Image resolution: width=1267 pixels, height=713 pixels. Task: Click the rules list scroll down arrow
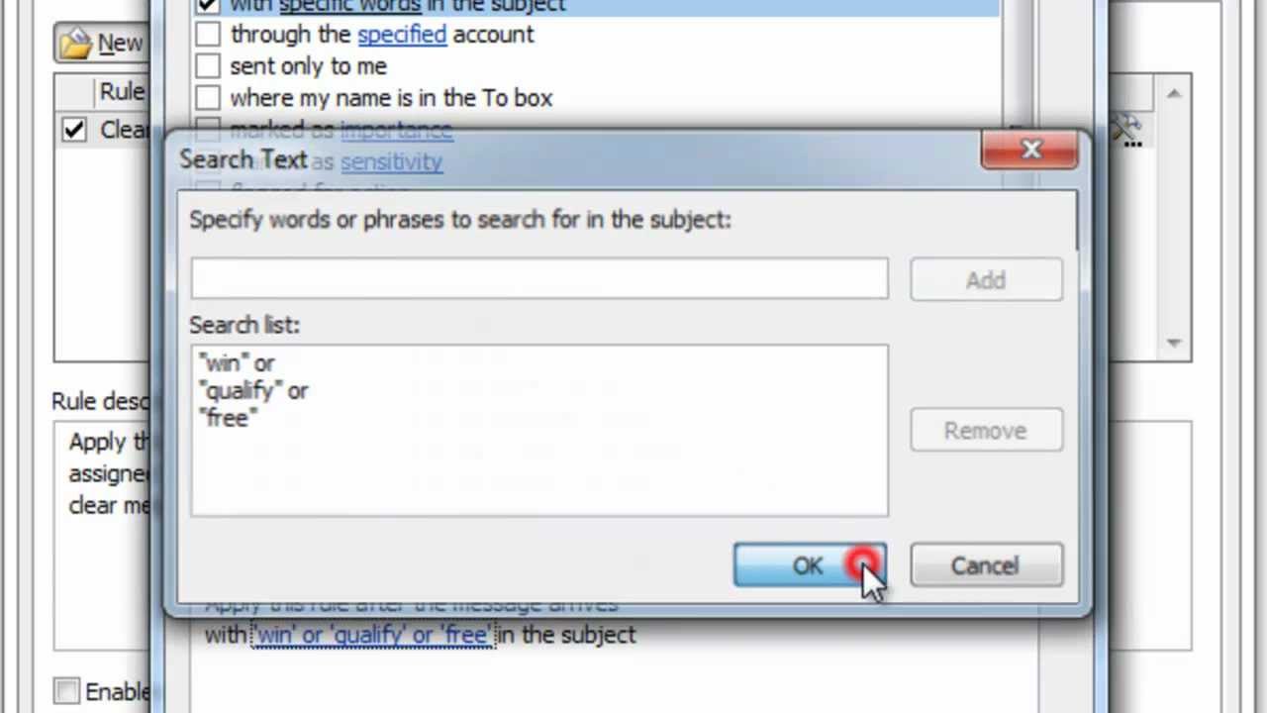point(1173,343)
